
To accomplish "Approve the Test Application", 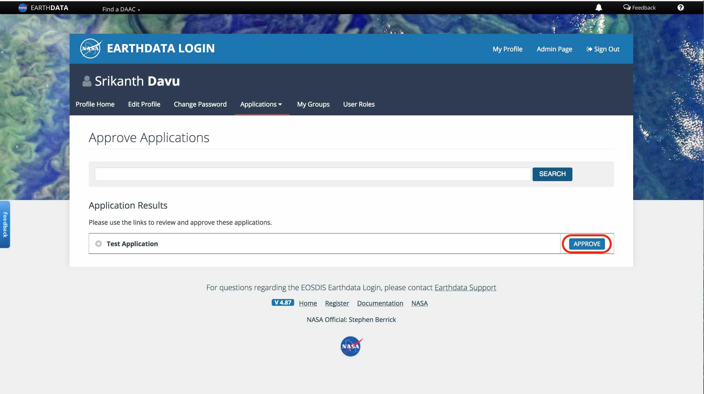I will point(587,244).
